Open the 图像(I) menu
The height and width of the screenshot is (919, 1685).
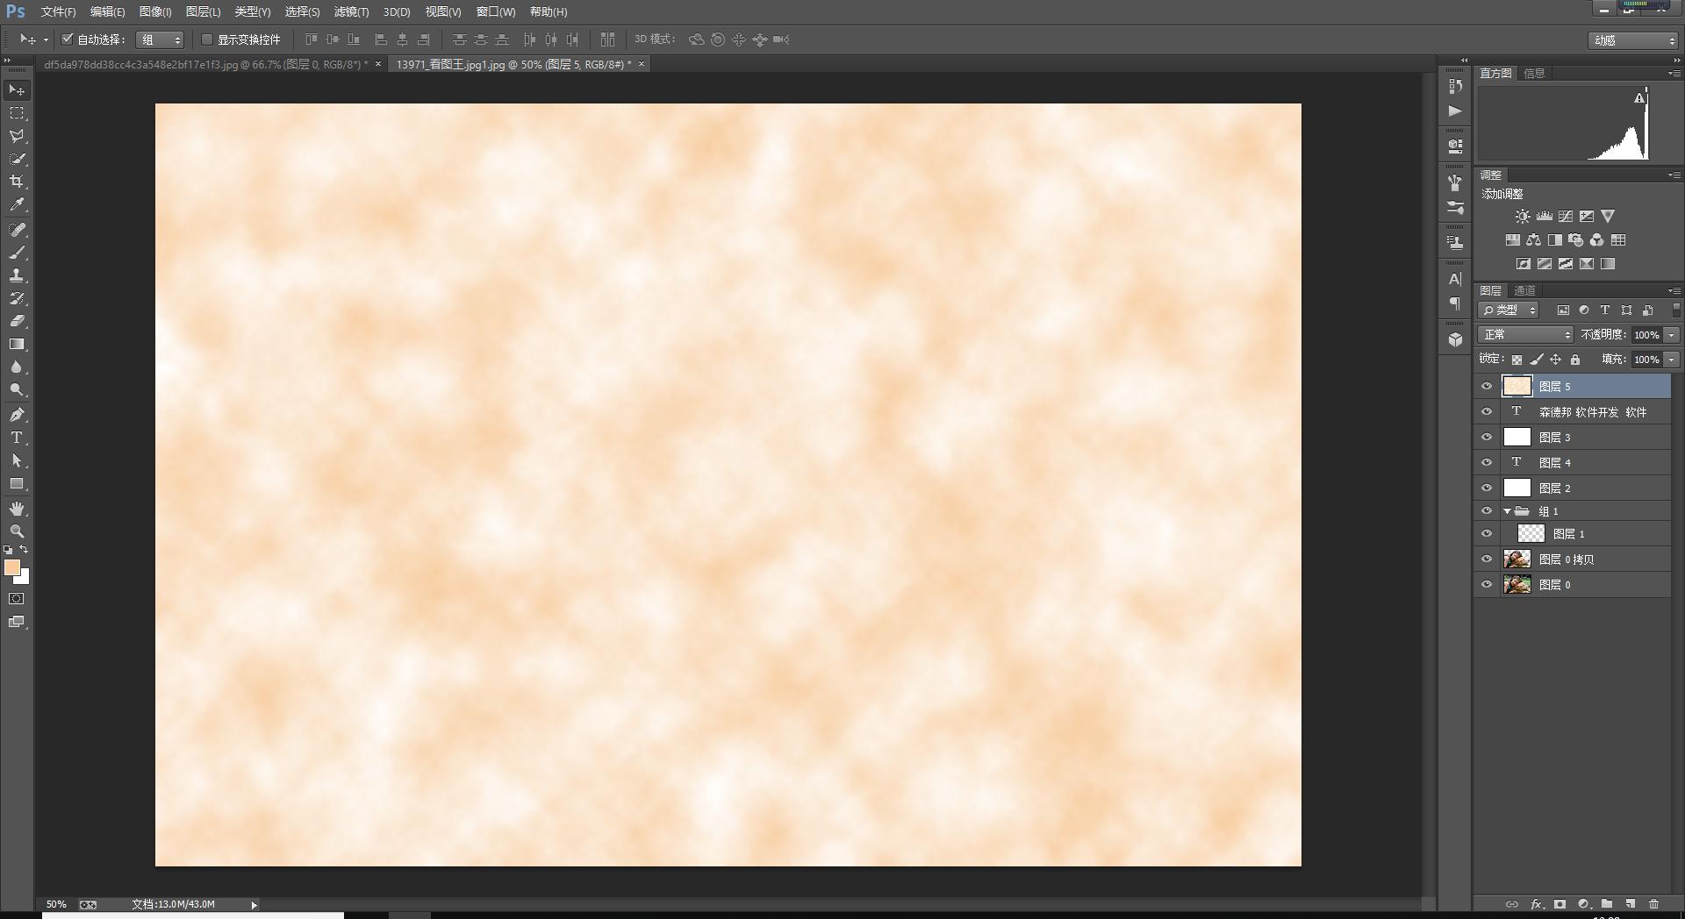[155, 11]
